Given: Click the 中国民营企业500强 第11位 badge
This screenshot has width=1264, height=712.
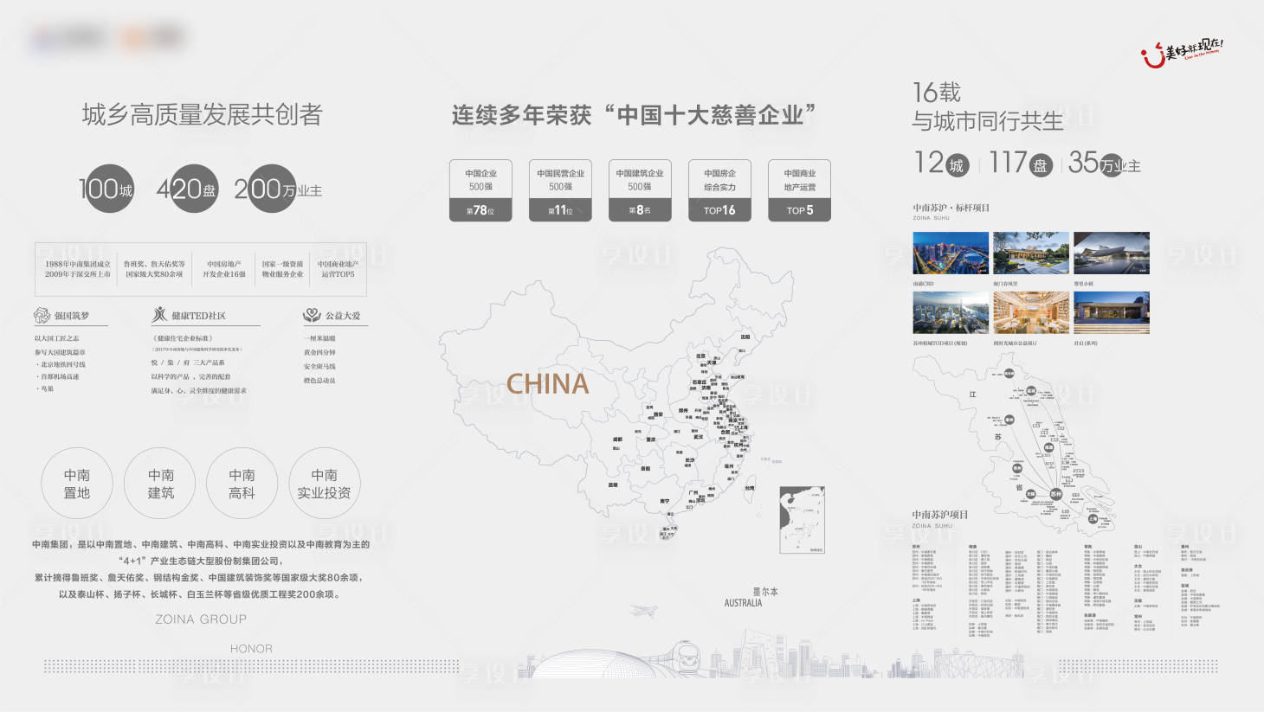Looking at the screenshot, I should pos(560,190).
